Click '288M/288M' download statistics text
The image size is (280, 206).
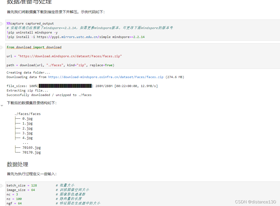(x=104, y=86)
